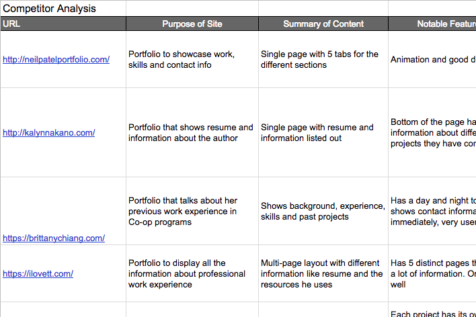Click the Purpose of Site column header

tap(192, 24)
